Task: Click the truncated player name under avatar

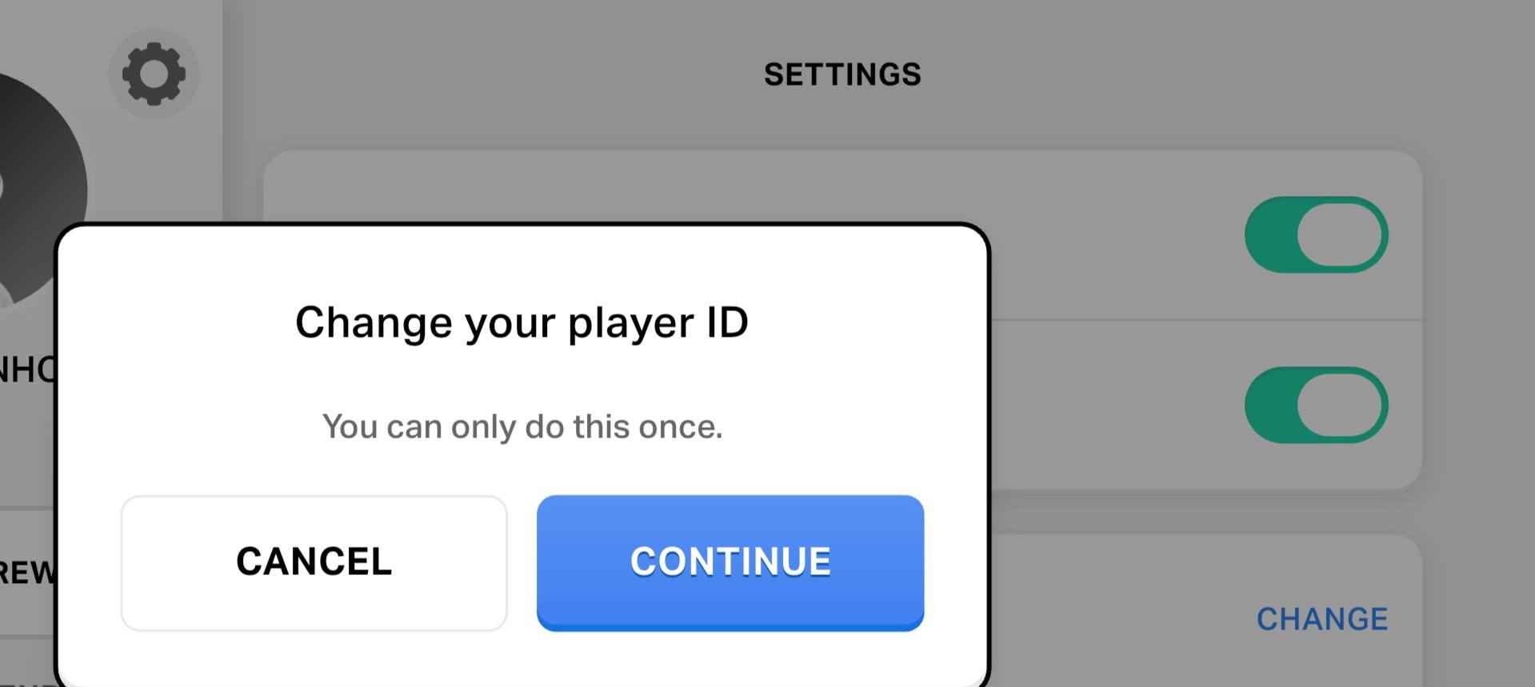Action: 26,370
